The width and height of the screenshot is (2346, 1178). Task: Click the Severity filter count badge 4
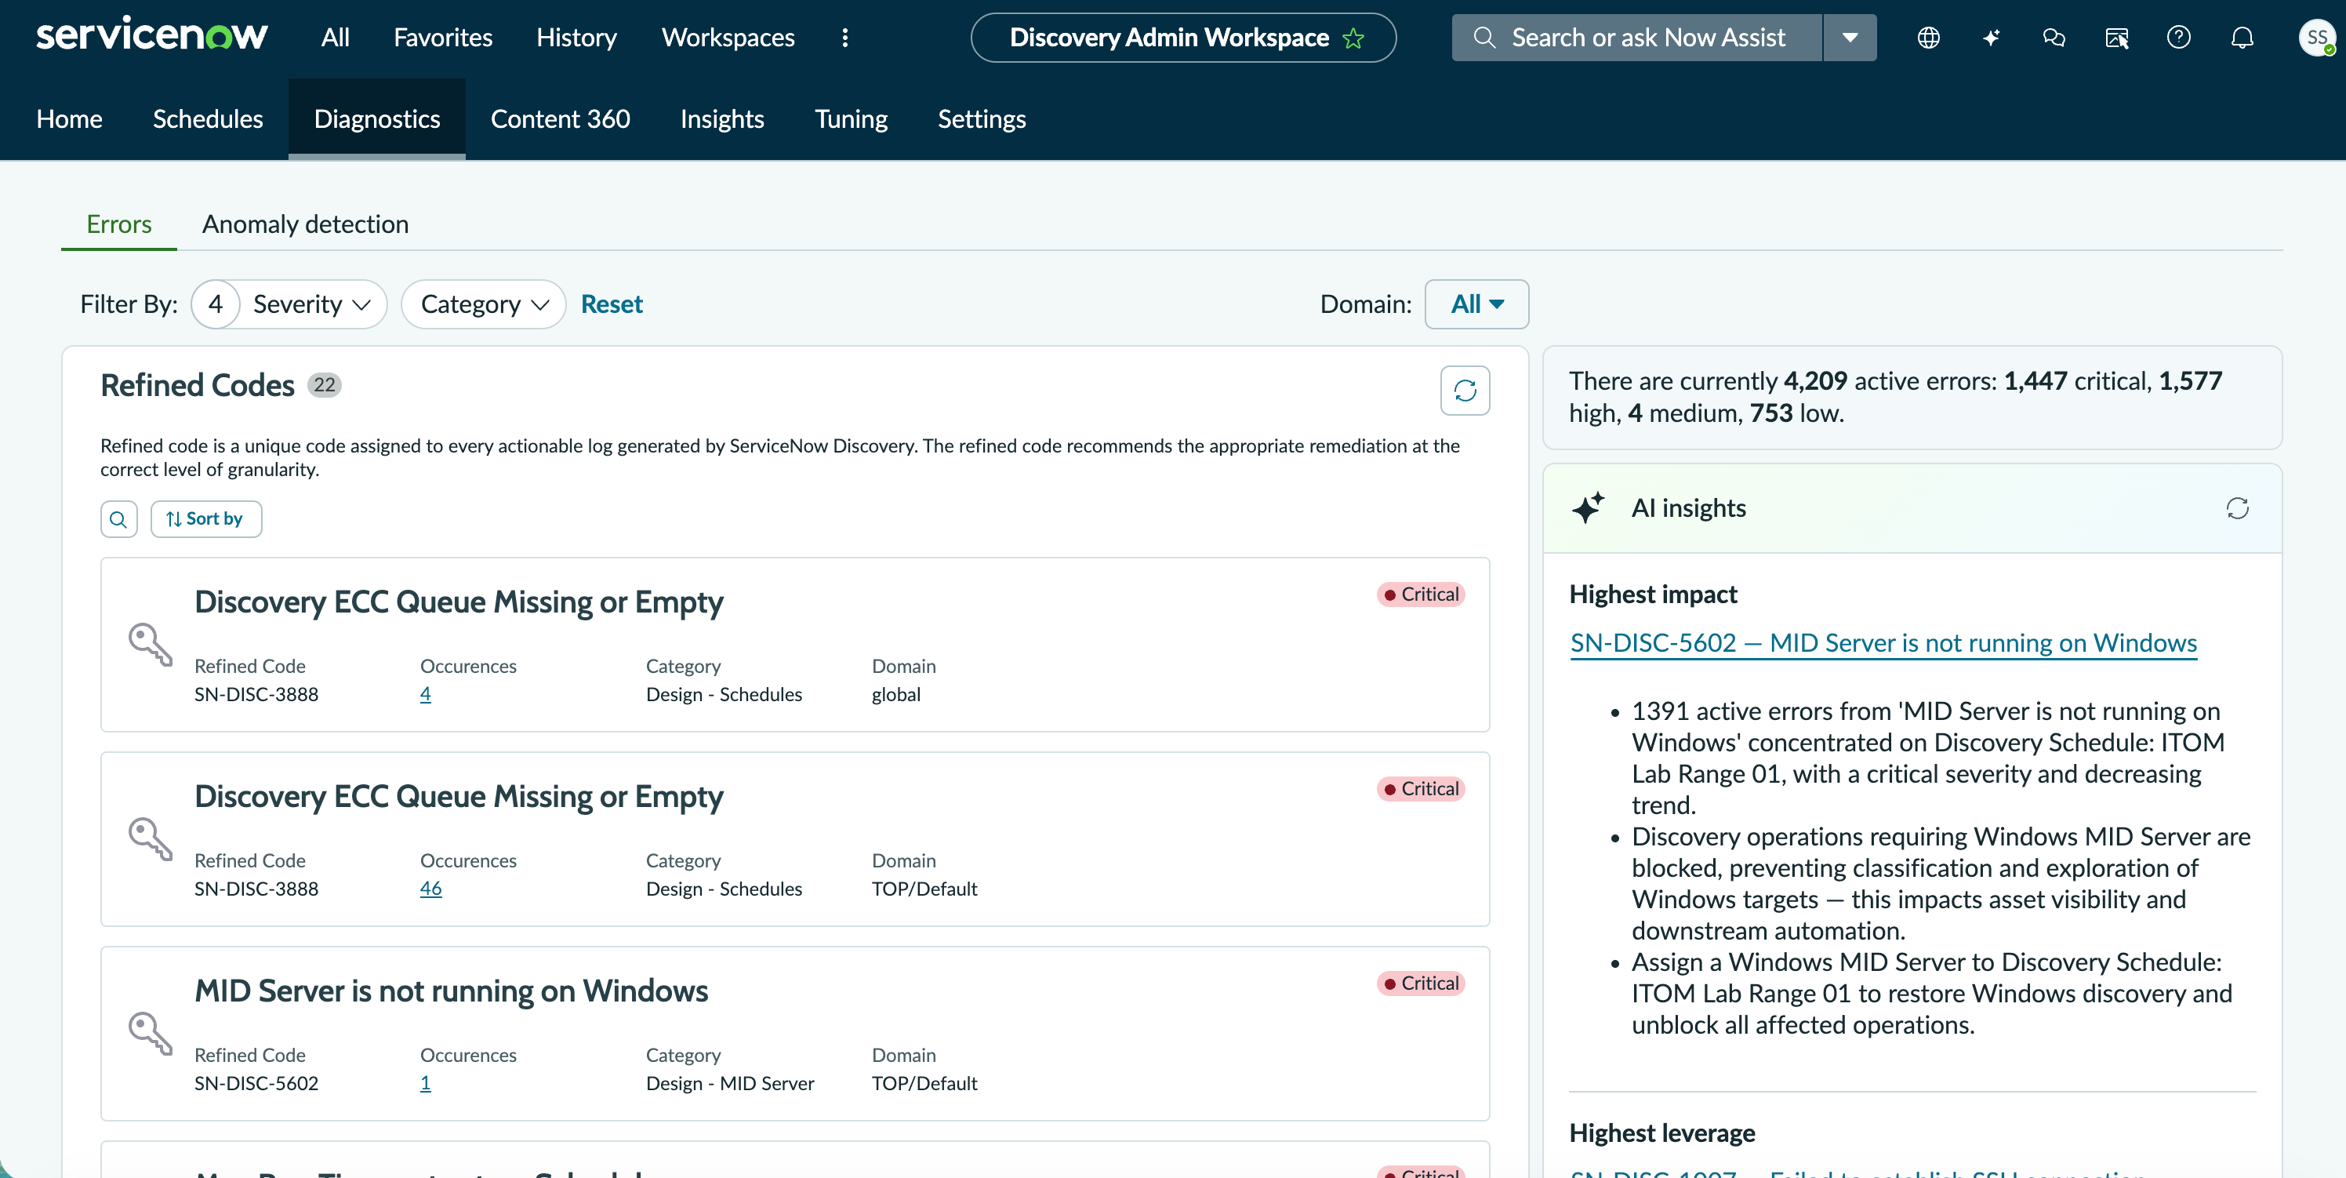pyautogui.click(x=216, y=304)
